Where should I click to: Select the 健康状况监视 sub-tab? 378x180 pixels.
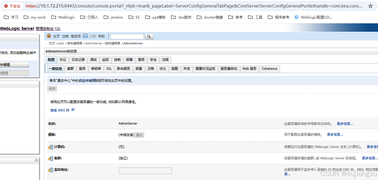[x=205, y=69]
